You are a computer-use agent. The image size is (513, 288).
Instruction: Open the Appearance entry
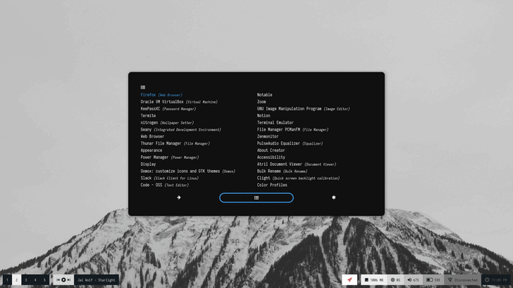click(152, 150)
